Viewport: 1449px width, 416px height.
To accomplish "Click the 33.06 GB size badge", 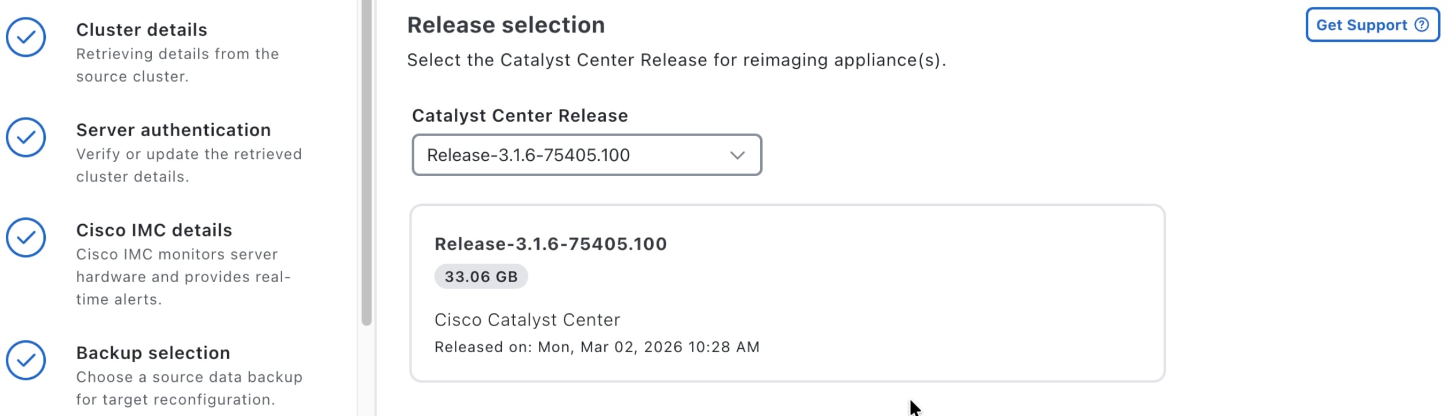I will [x=481, y=277].
